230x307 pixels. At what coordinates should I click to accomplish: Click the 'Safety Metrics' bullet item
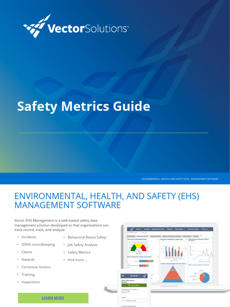click(79, 252)
